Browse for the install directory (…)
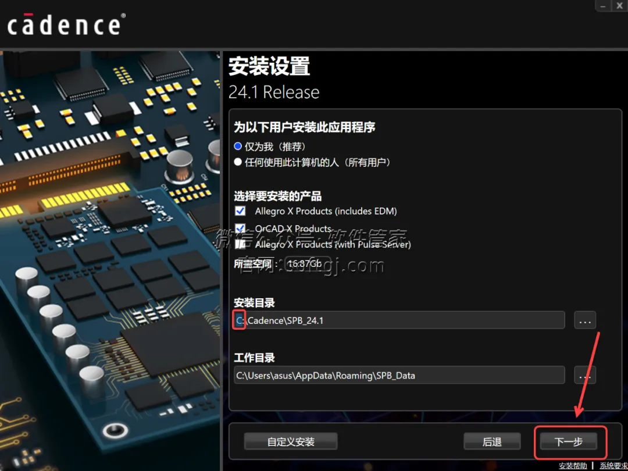The width and height of the screenshot is (628, 471). [x=585, y=320]
